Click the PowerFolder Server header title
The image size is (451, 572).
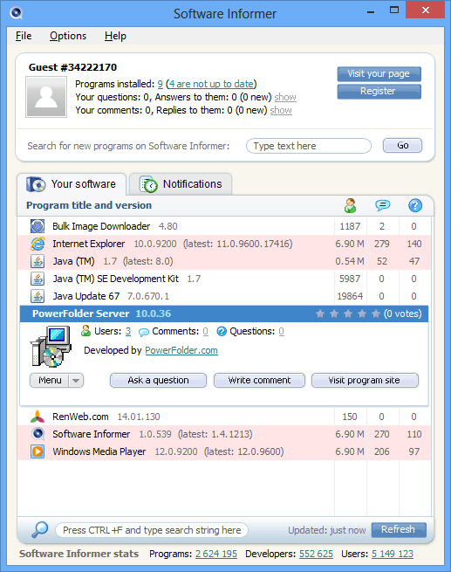[x=81, y=314]
